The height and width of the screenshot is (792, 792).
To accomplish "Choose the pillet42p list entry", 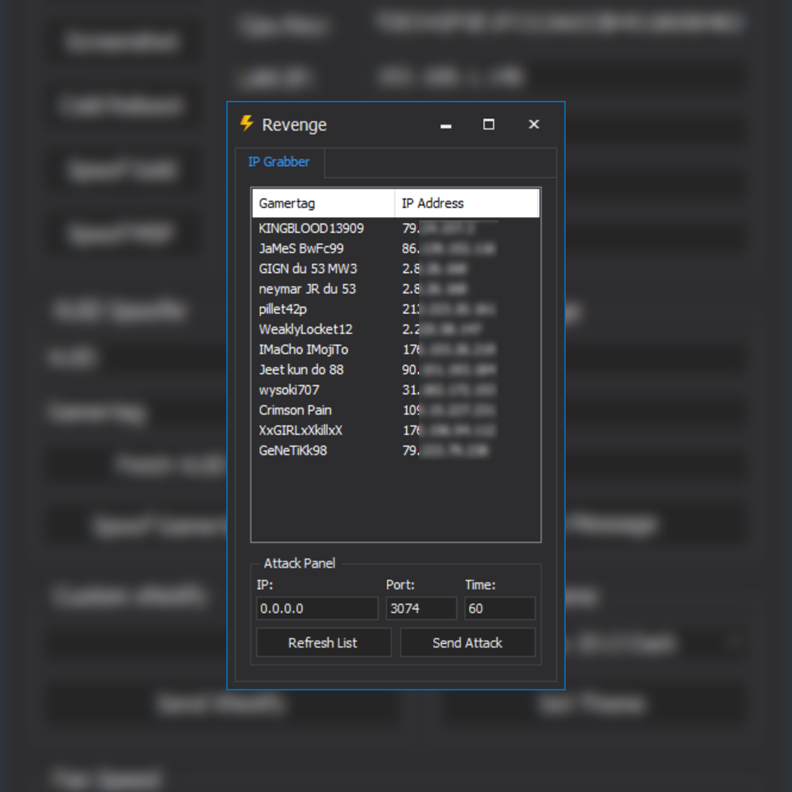I will (282, 310).
